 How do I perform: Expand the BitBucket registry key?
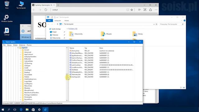coord(20,59)
